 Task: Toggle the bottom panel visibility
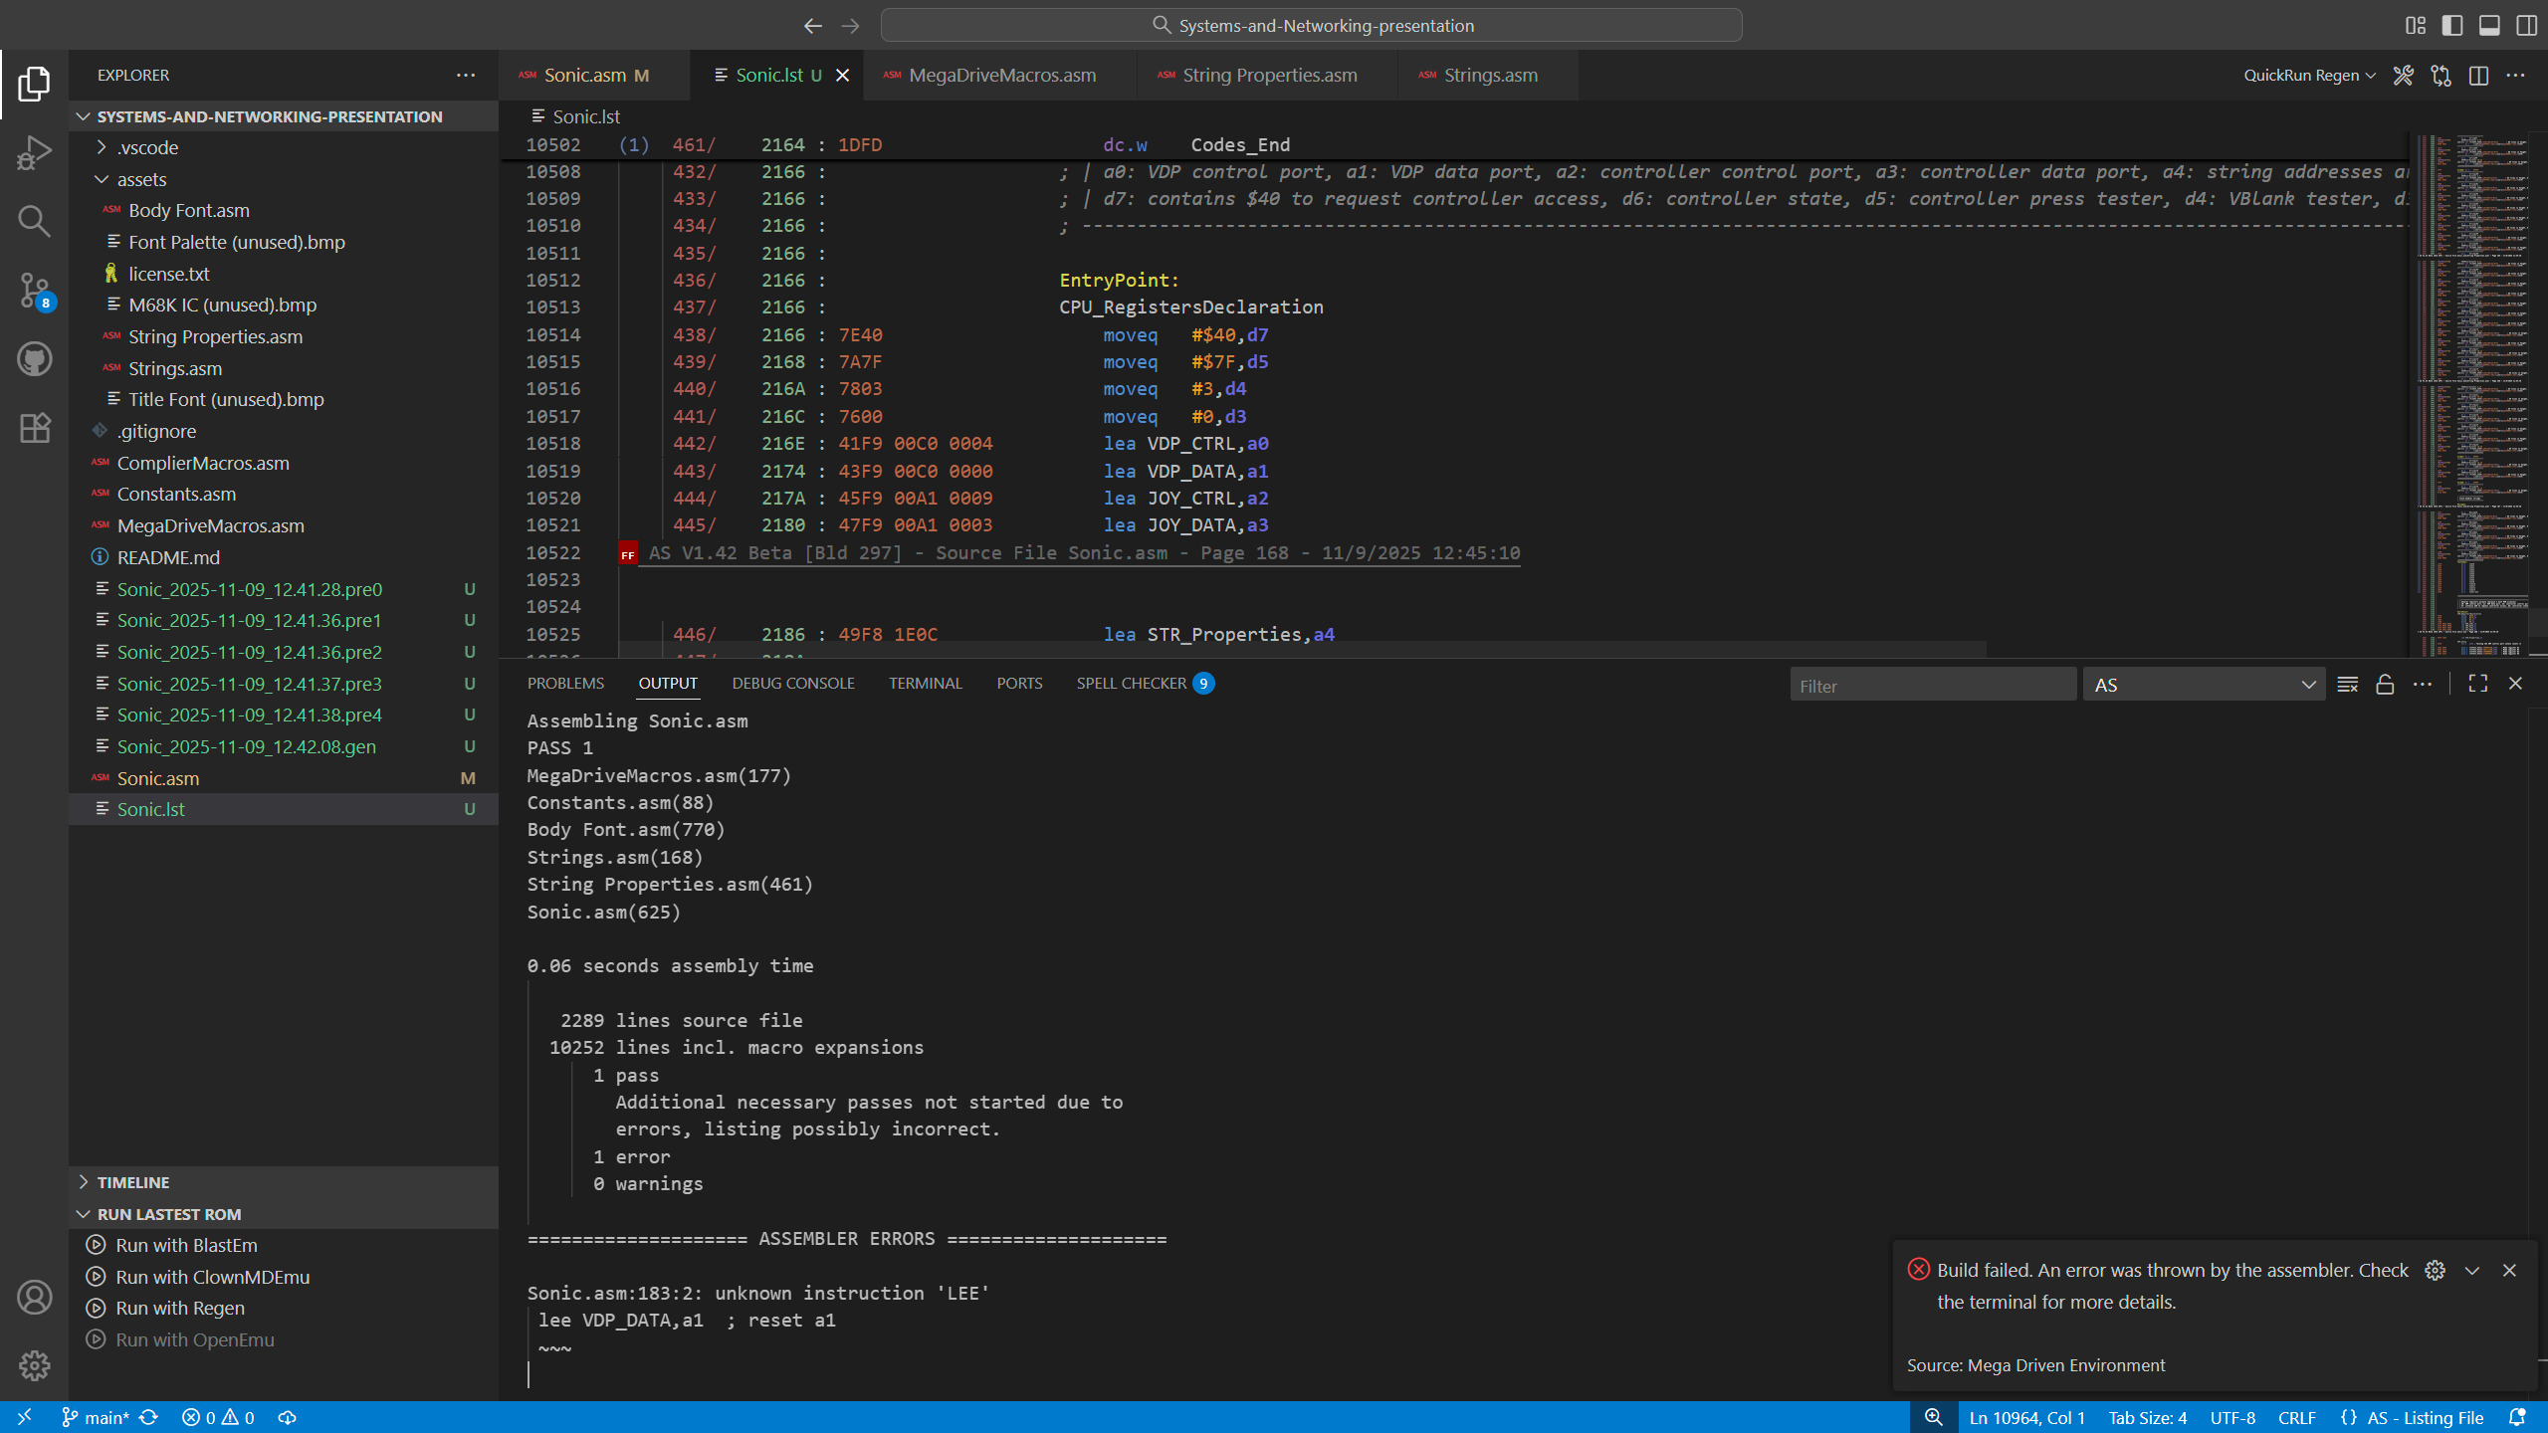pyautogui.click(x=2489, y=26)
